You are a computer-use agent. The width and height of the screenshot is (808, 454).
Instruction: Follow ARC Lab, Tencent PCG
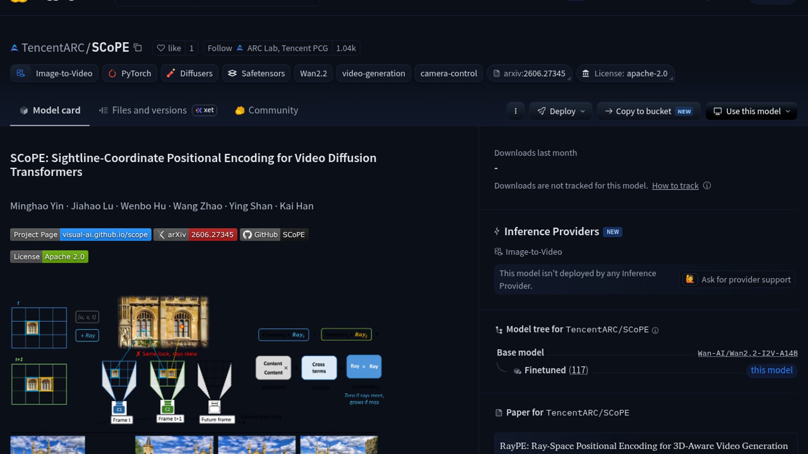pos(268,48)
